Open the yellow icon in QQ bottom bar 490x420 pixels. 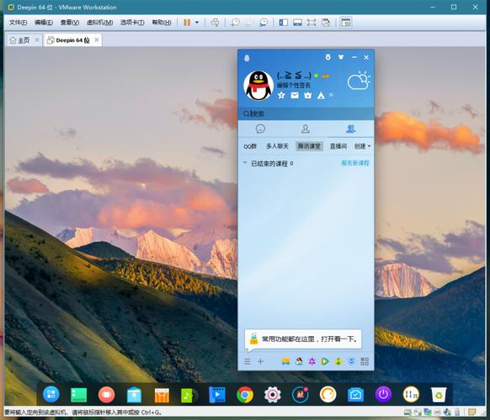[285, 361]
